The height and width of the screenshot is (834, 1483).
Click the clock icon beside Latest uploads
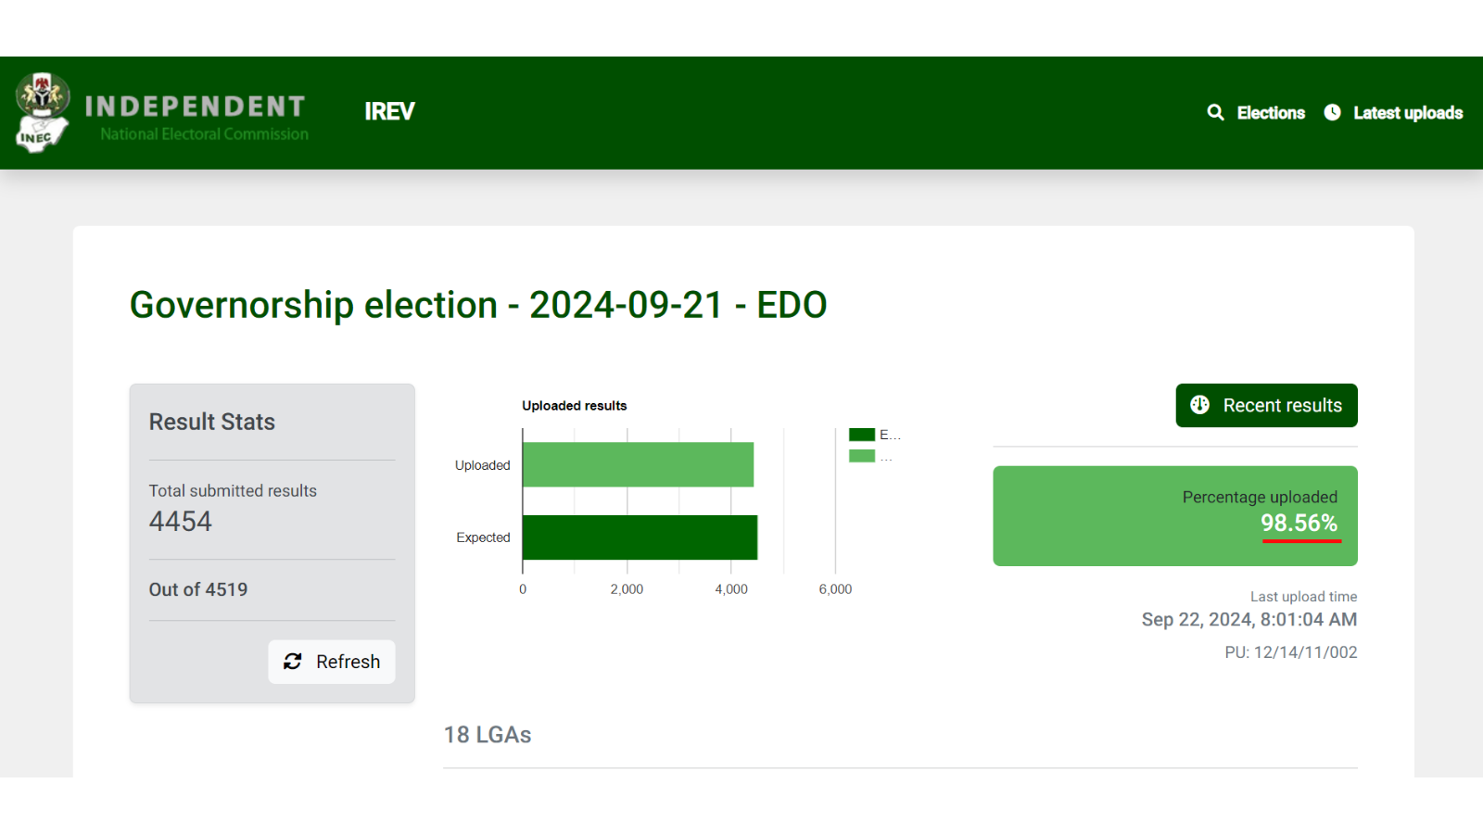click(x=1332, y=112)
